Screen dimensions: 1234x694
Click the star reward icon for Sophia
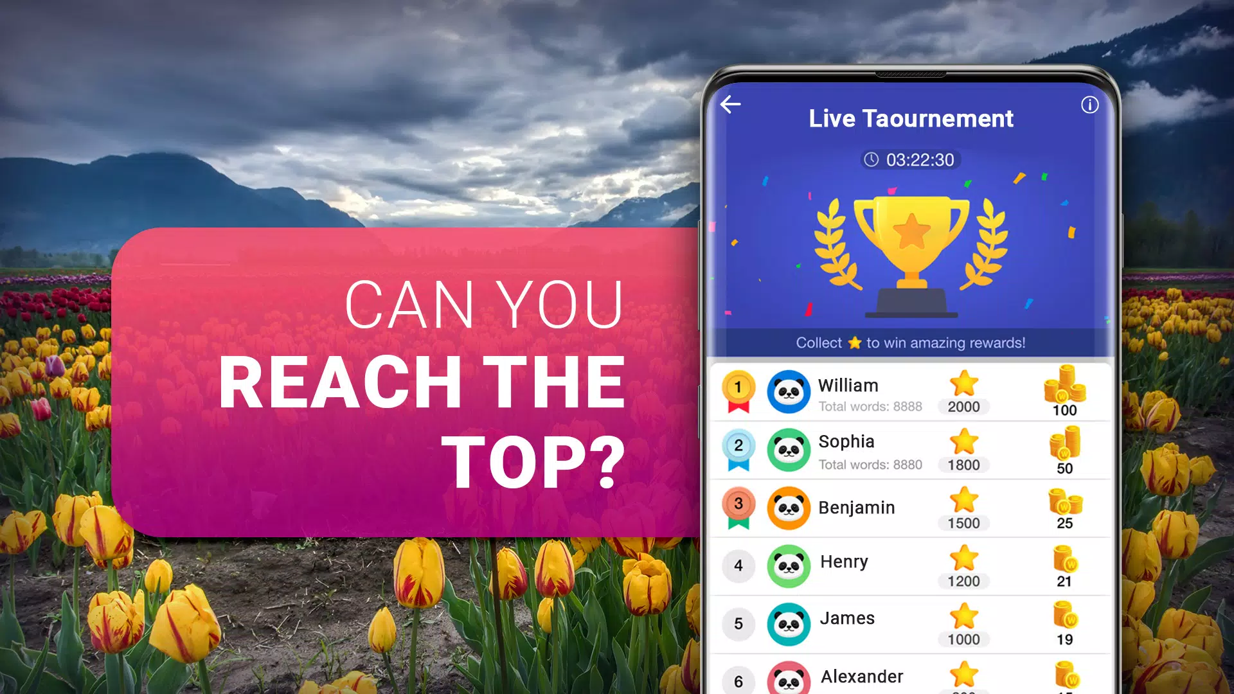click(x=965, y=442)
